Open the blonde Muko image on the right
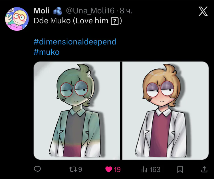 (166, 110)
